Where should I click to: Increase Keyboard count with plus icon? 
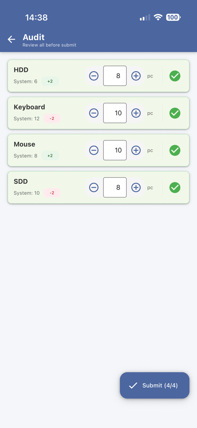click(136, 113)
